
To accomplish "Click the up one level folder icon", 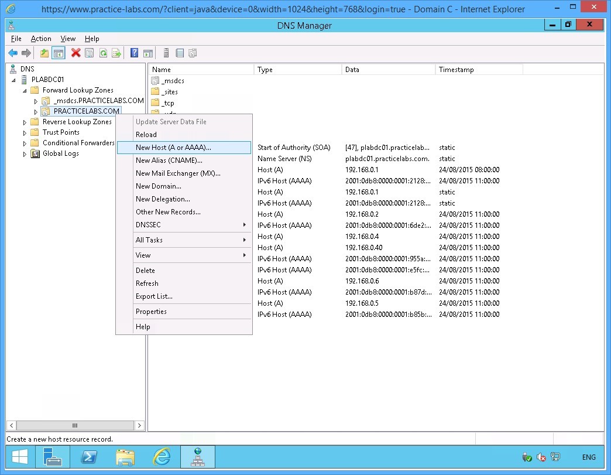I will point(44,53).
